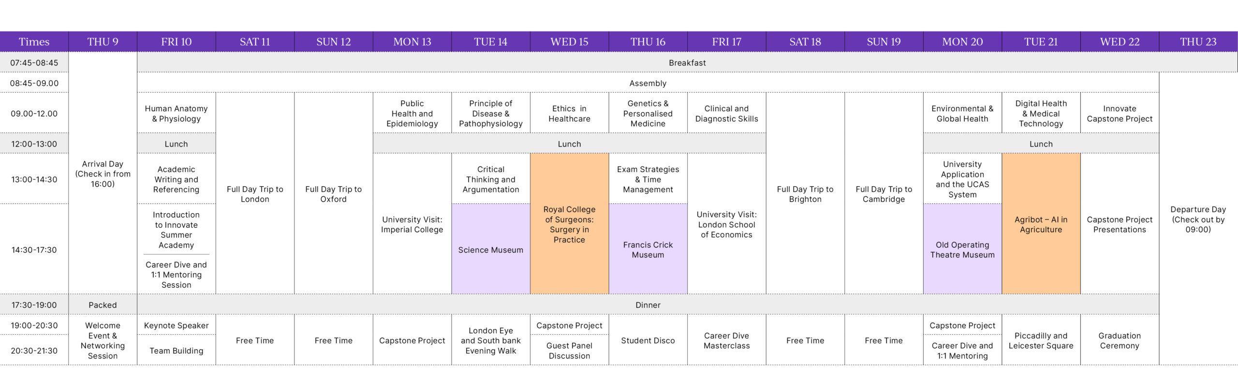Click the Student Disco evening cell
This screenshot has height=371, width=1238.
click(x=648, y=341)
